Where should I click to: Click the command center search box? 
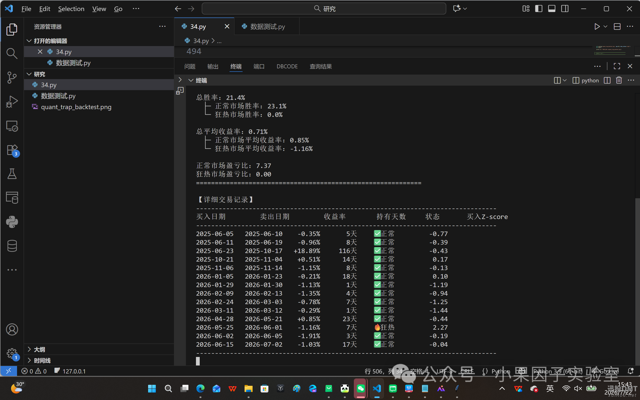click(324, 9)
